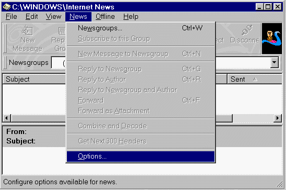The width and height of the screenshot is (286, 190).
Task: Sort by the Subject column header
Action: click(34, 79)
